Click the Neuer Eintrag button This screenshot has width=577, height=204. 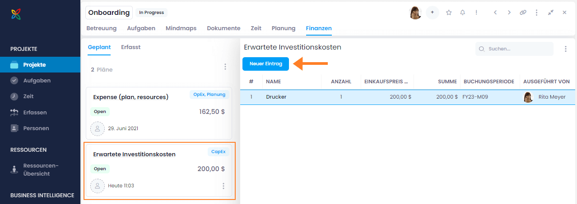click(x=266, y=64)
